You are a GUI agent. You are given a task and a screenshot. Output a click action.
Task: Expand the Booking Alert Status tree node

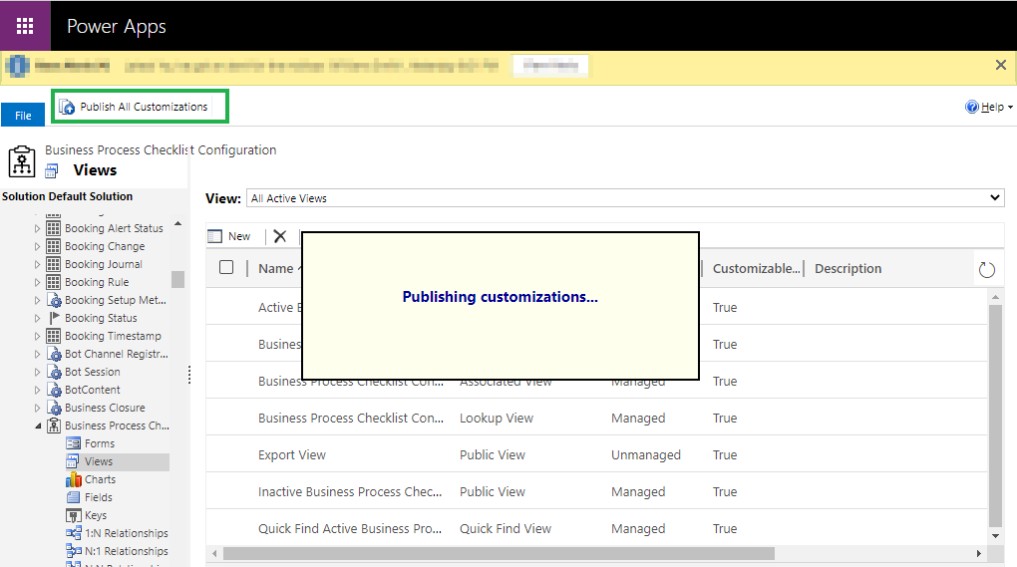pyautogui.click(x=38, y=229)
